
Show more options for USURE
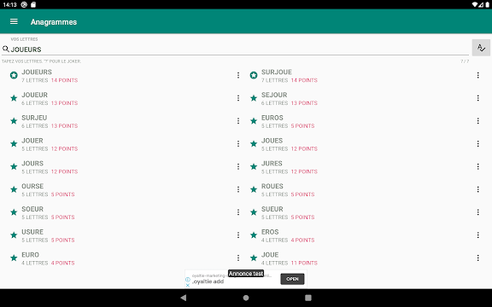238,235
